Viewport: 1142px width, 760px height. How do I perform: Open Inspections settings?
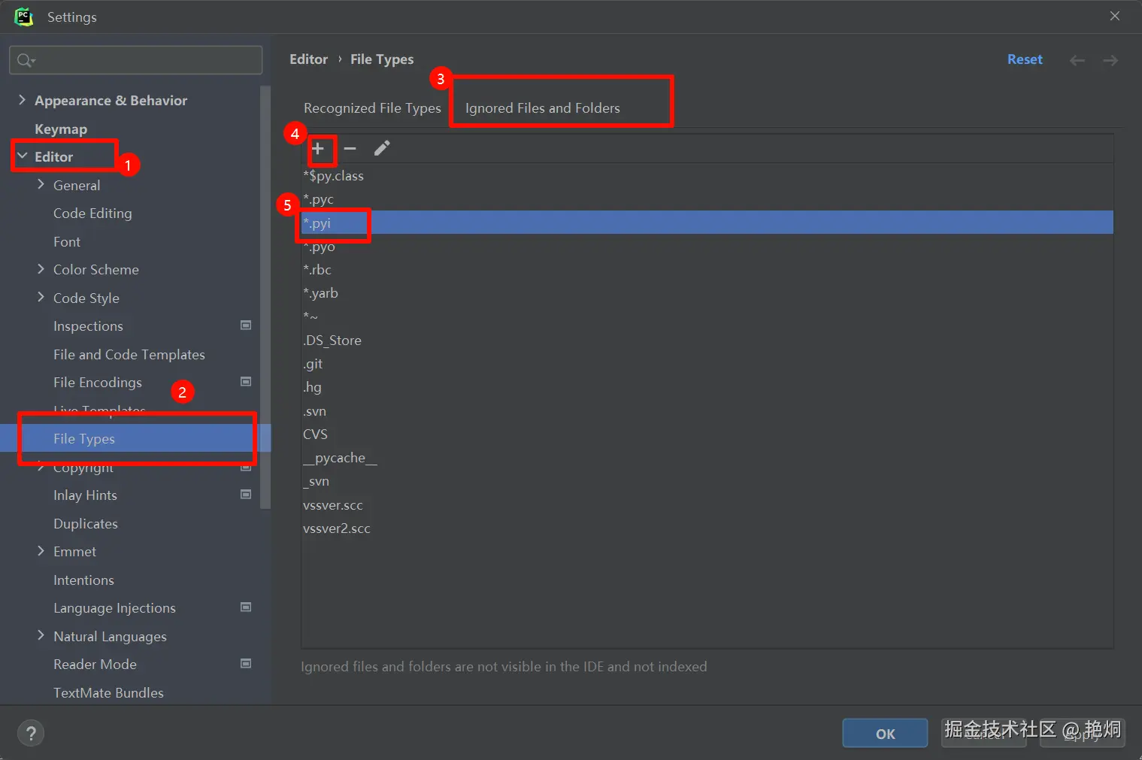pyautogui.click(x=88, y=326)
